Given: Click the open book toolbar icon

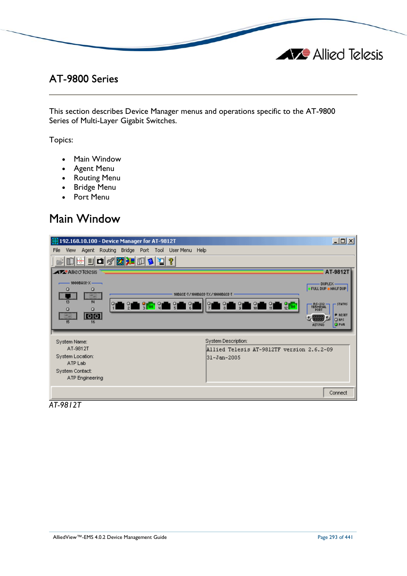Looking at the screenshot, I should [70, 261].
